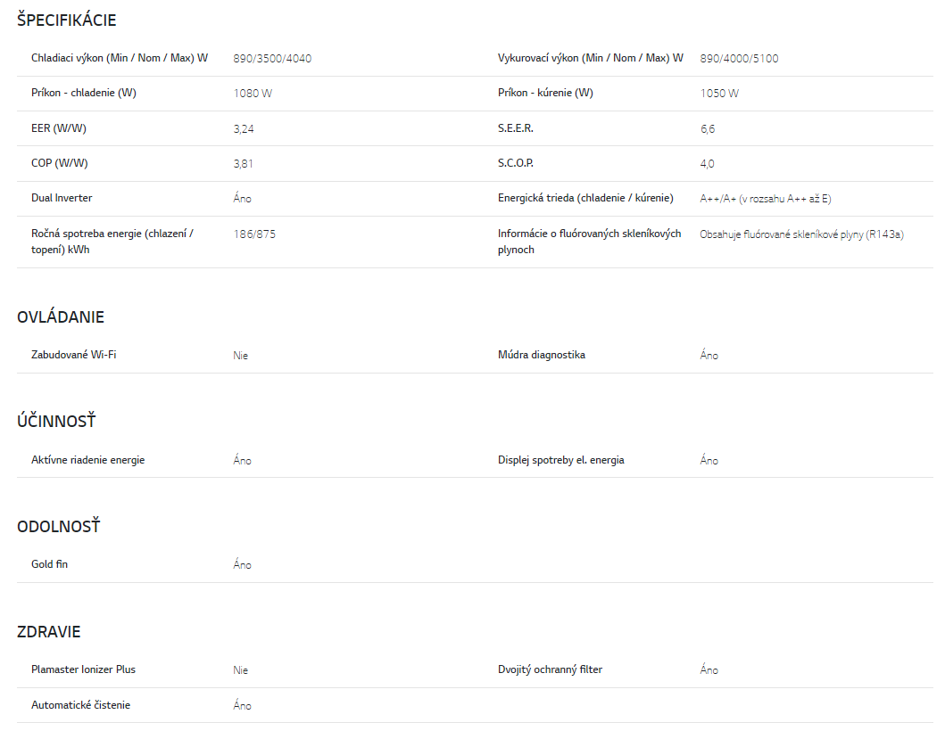Click the ÚČINNOSŤ section heading

pyautogui.click(x=56, y=421)
